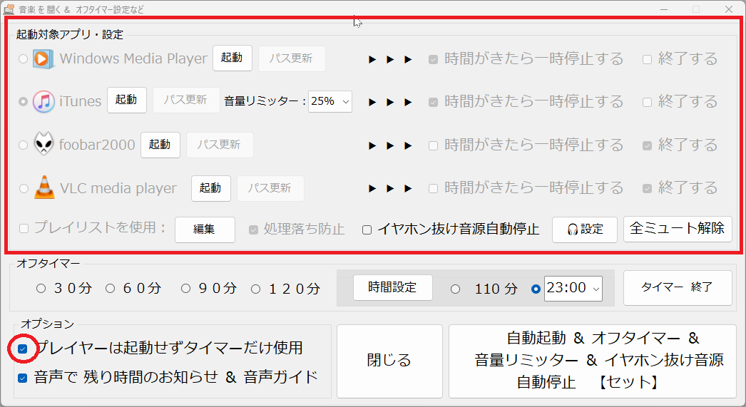The image size is (746, 407).
Task: Open the 23:00 time dropdown
Action: pyautogui.click(x=573, y=288)
